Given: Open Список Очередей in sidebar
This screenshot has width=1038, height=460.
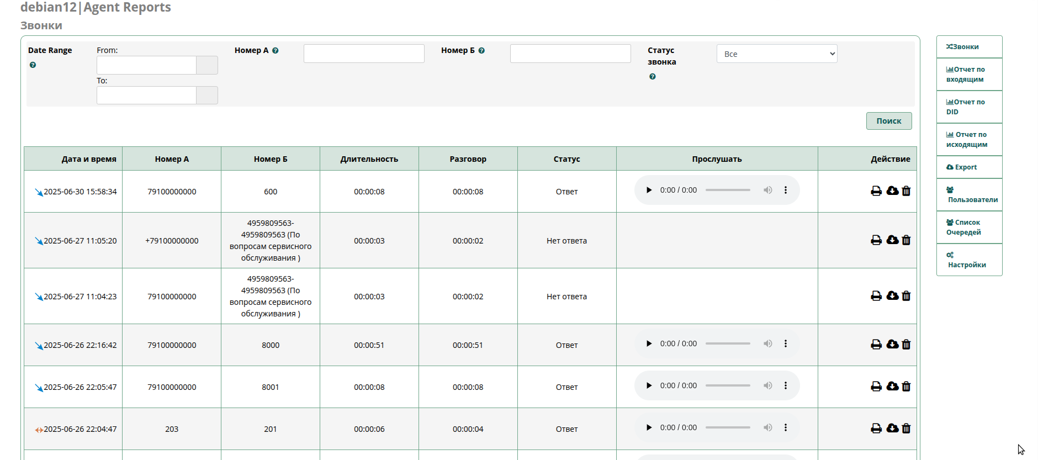Looking at the screenshot, I should click(x=969, y=227).
